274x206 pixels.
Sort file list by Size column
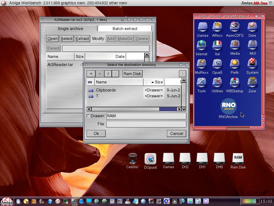pyautogui.click(x=157, y=82)
